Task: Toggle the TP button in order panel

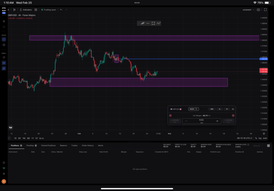Action: 227,109
